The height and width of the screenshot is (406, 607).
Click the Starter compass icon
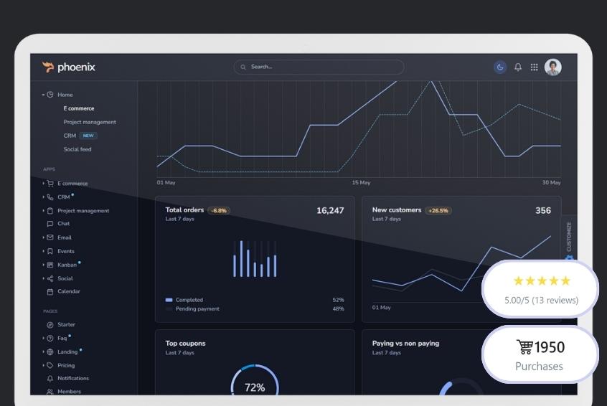click(x=50, y=325)
